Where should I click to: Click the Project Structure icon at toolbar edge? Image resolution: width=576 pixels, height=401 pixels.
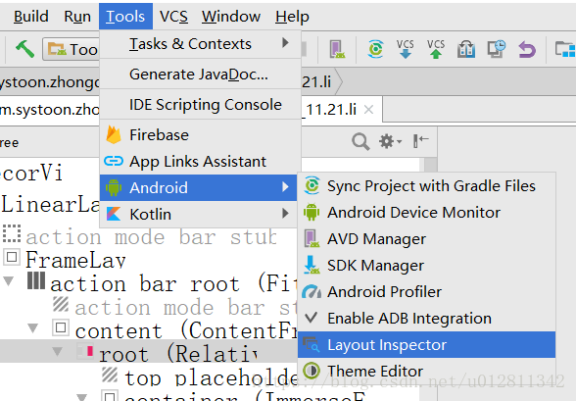565,49
